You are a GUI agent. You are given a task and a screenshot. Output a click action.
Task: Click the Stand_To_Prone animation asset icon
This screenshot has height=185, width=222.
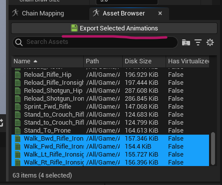(x=17, y=131)
